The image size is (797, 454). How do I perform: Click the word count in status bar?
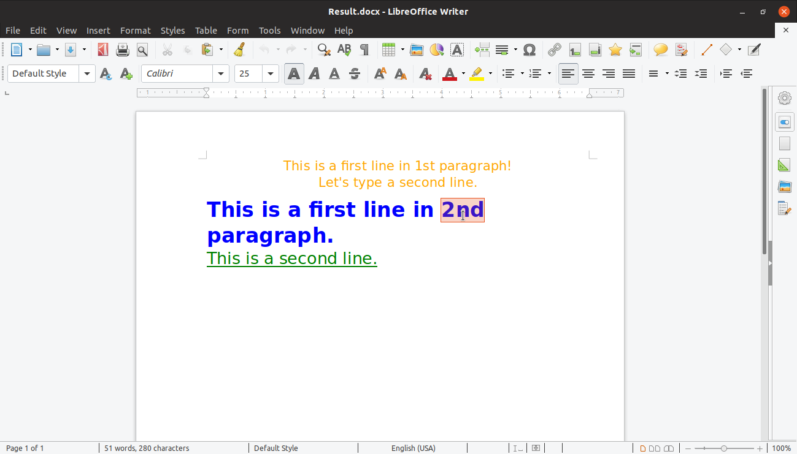click(147, 448)
